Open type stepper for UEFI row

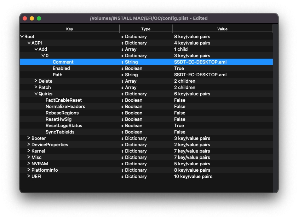[x=122, y=177]
